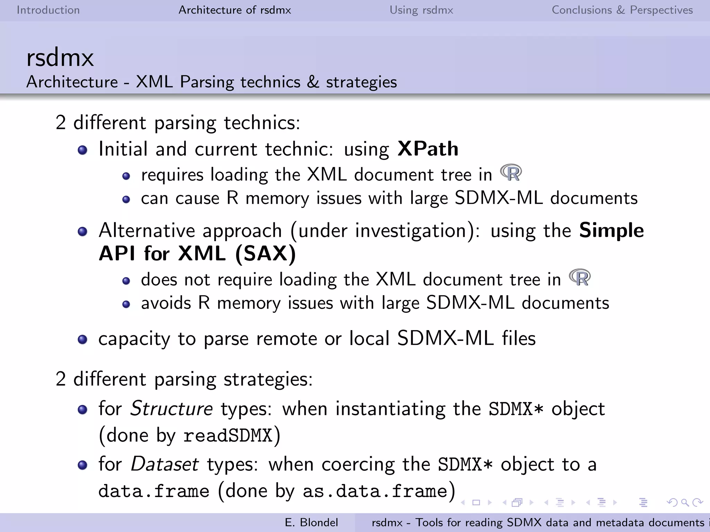Screen dimensions: 710x532
Task: Click the search magnifier icon
Action: [x=685, y=503]
